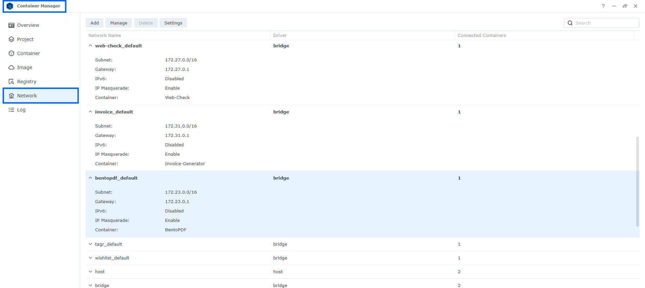Click the Container Manager logo icon
The image size is (645, 288).
10,6
